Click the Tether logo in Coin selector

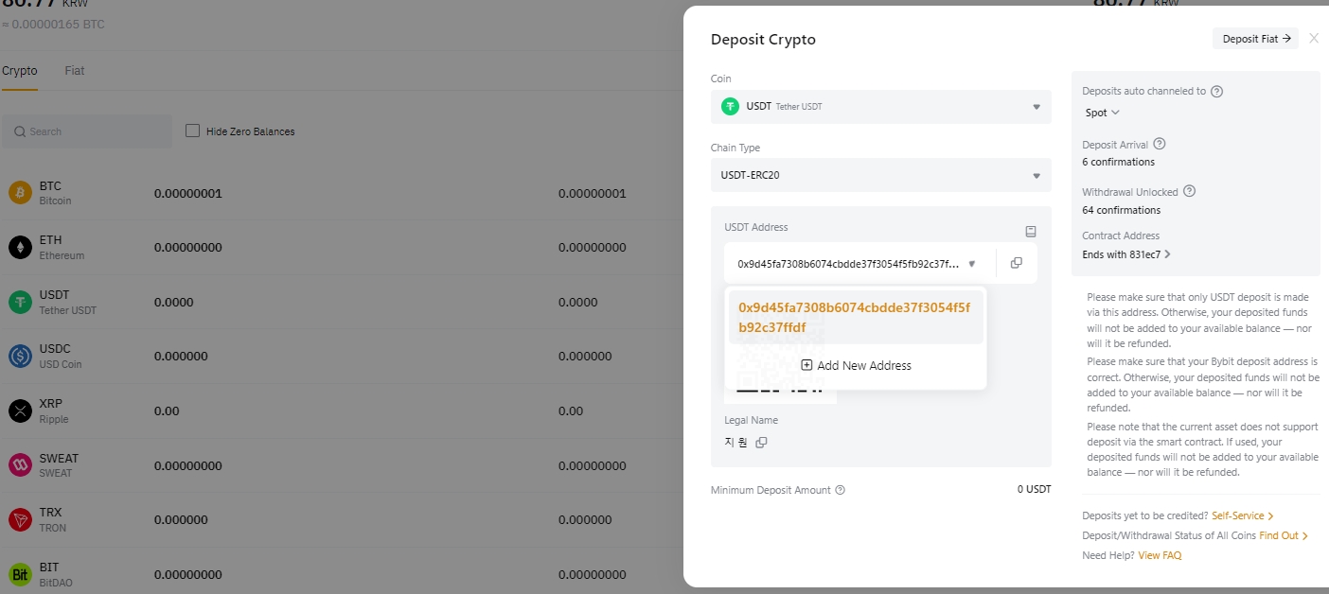(x=730, y=107)
